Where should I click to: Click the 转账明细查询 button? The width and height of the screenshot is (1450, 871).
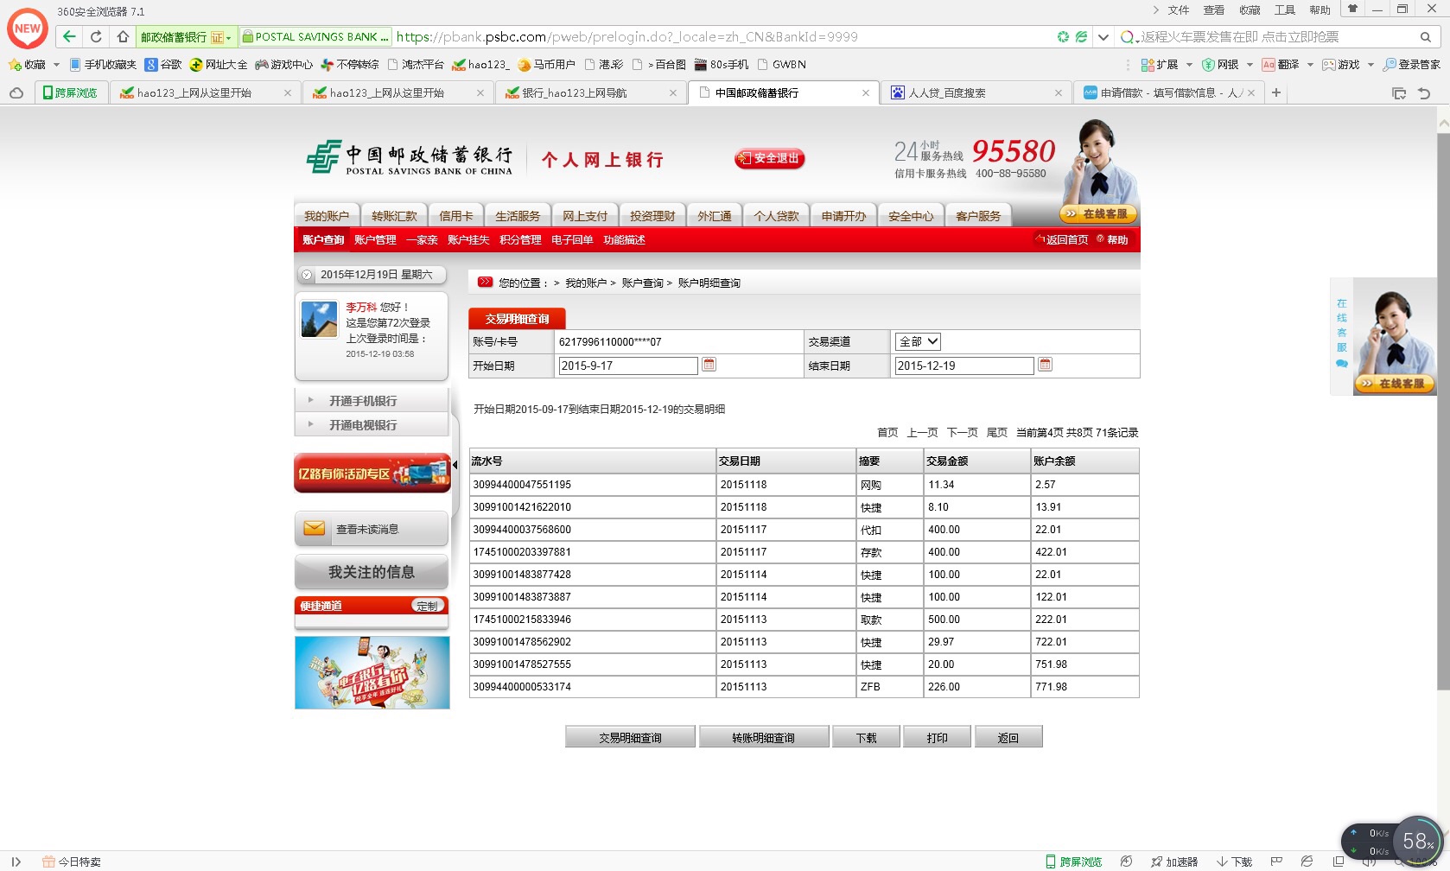pos(763,737)
